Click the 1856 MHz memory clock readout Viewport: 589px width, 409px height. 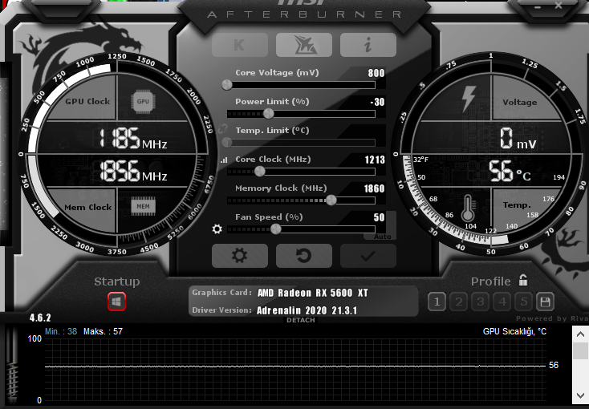pos(133,172)
